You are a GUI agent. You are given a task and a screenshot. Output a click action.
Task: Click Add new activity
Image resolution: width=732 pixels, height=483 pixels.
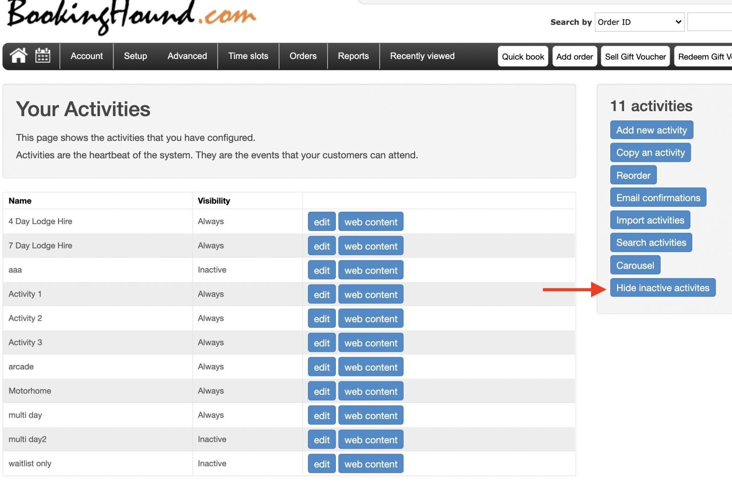tap(651, 130)
